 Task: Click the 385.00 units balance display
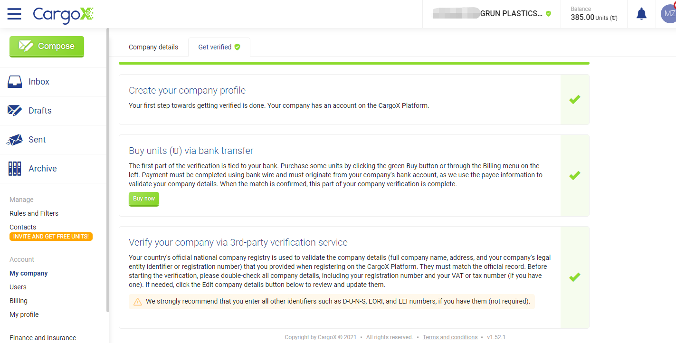pyautogui.click(x=594, y=14)
